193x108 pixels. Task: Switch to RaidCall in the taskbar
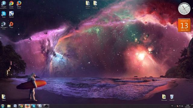(x=40, y=106)
